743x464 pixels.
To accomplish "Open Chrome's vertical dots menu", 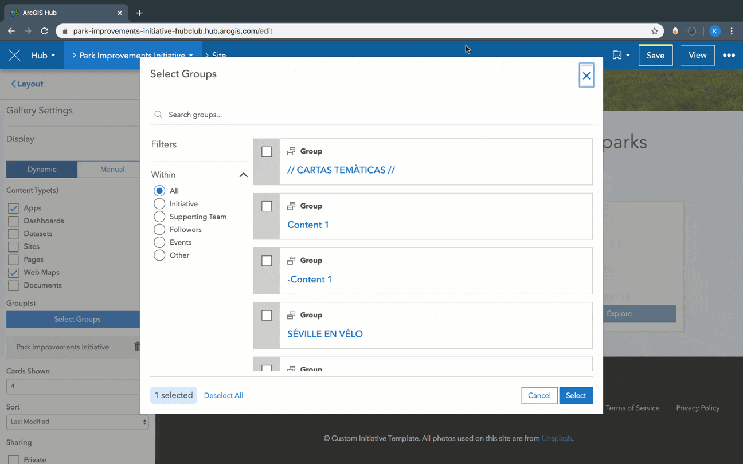I will [732, 31].
